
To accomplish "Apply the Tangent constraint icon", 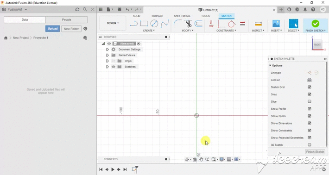I will (x=232, y=24).
